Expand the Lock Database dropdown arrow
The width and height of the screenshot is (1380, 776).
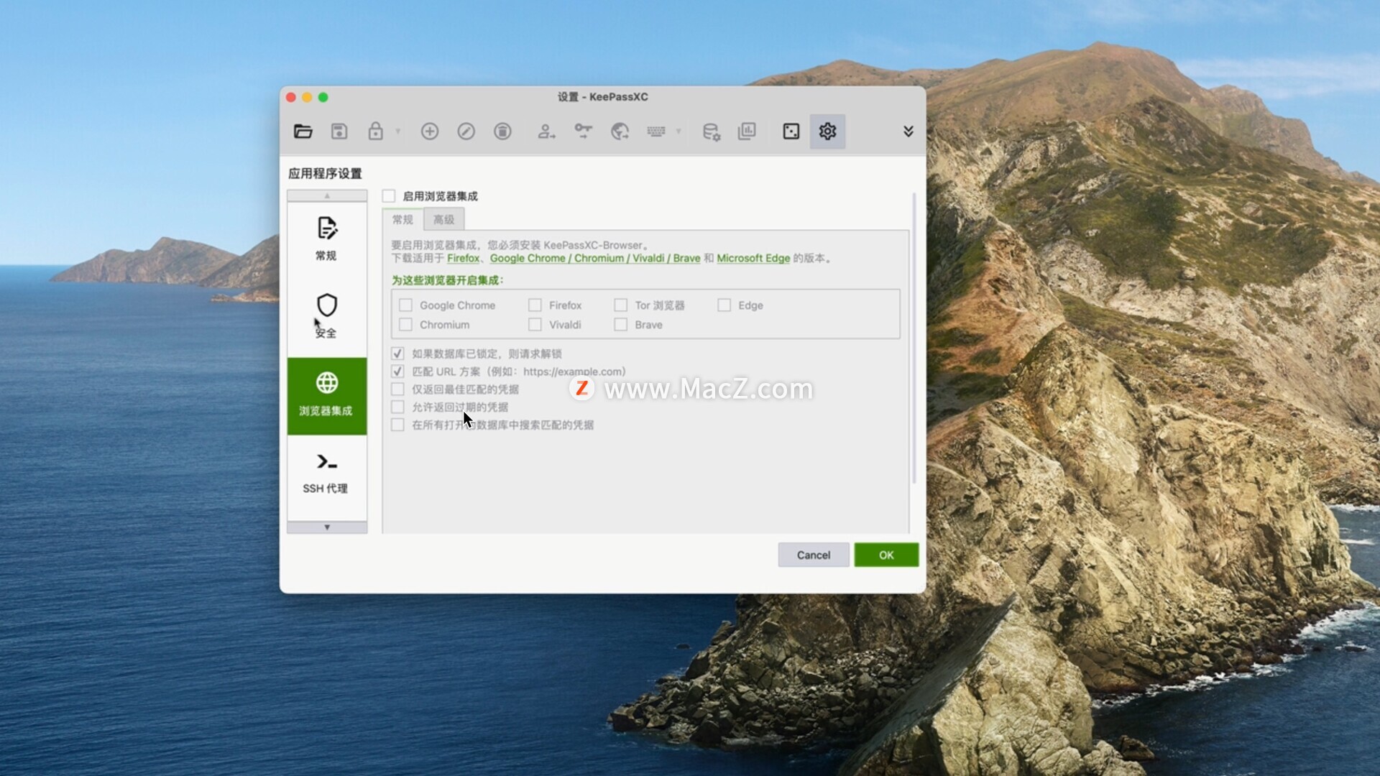(x=398, y=131)
